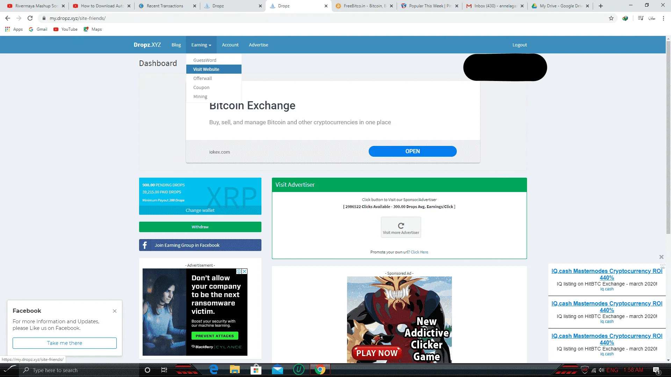The image size is (671, 377).
Task: Bookmark this page with the star icon
Action: pyautogui.click(x=611, y=18)
